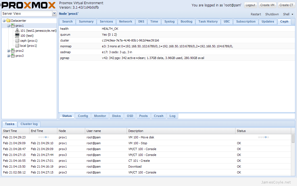Viewport: 297px width, 186px height.
Task: Click the HEALTH_OK health value
Action: (x=110, y=29)
